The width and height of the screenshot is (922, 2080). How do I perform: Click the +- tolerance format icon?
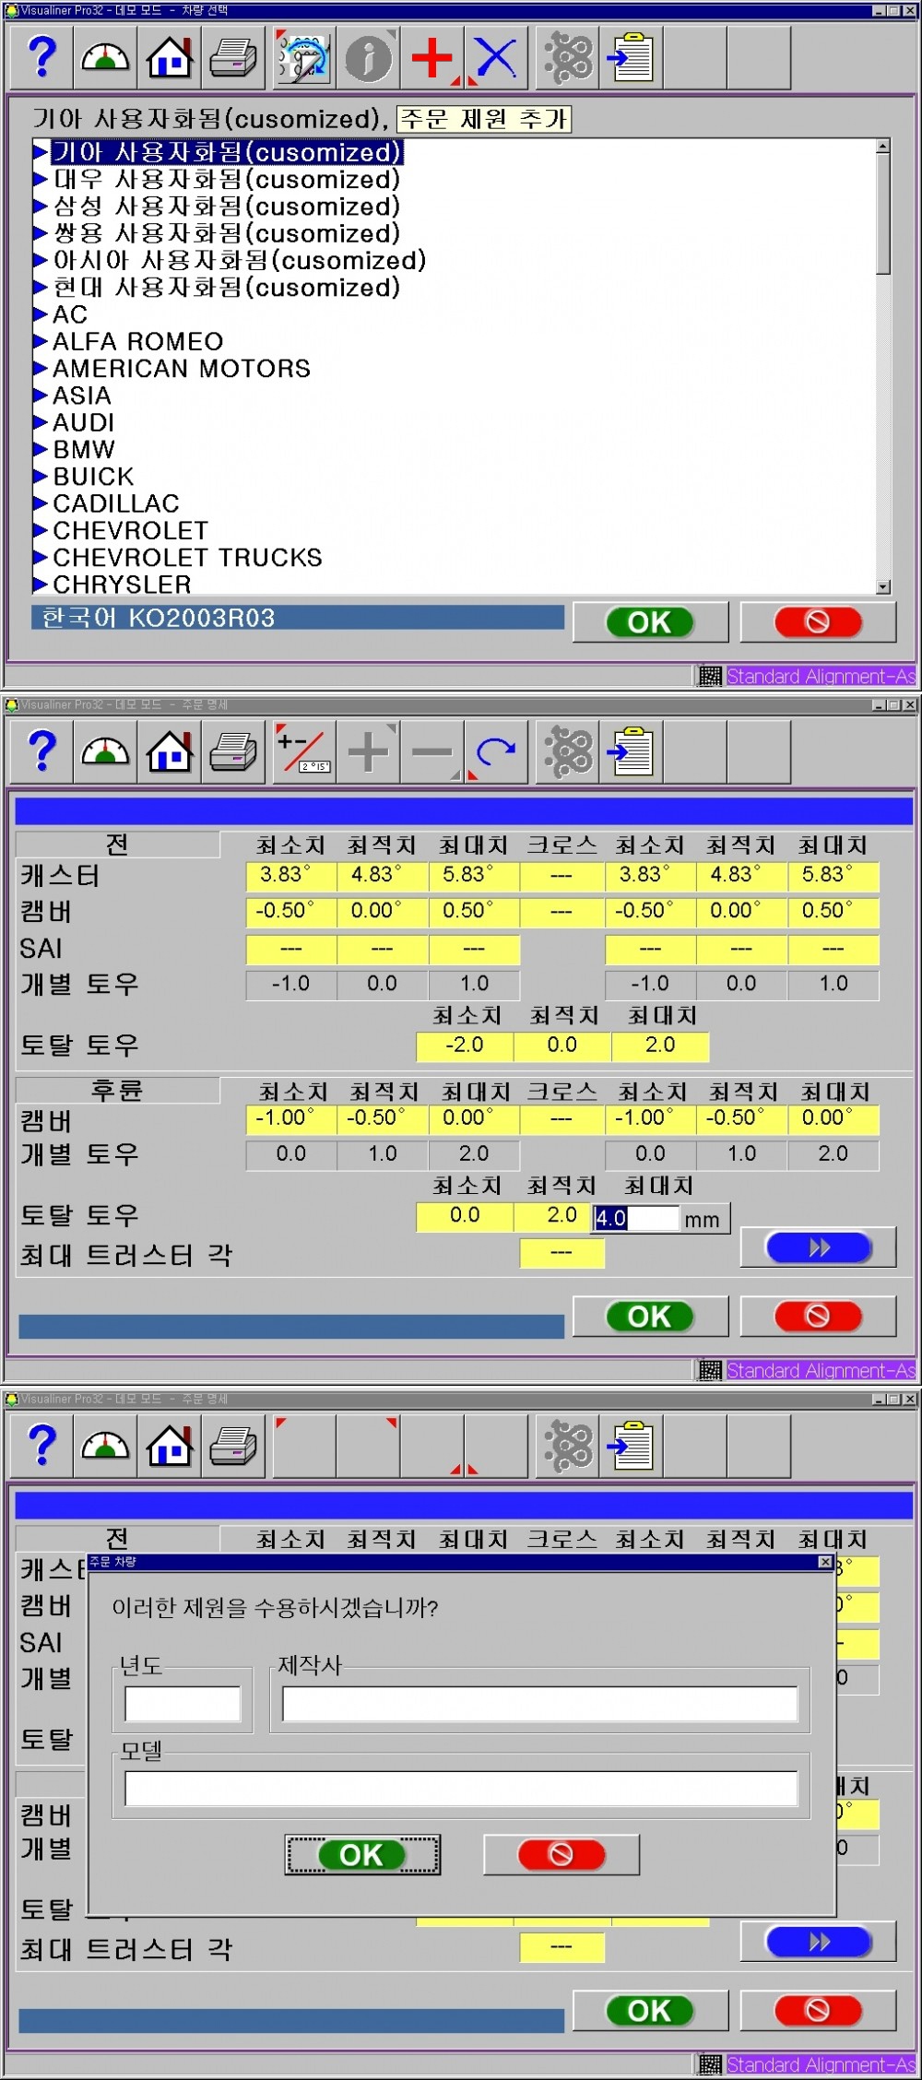[304, 752]
